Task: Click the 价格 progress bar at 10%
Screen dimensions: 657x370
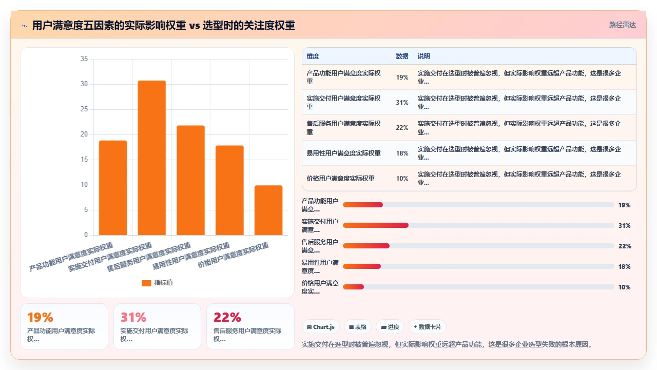Action: (x=478, y=287)
